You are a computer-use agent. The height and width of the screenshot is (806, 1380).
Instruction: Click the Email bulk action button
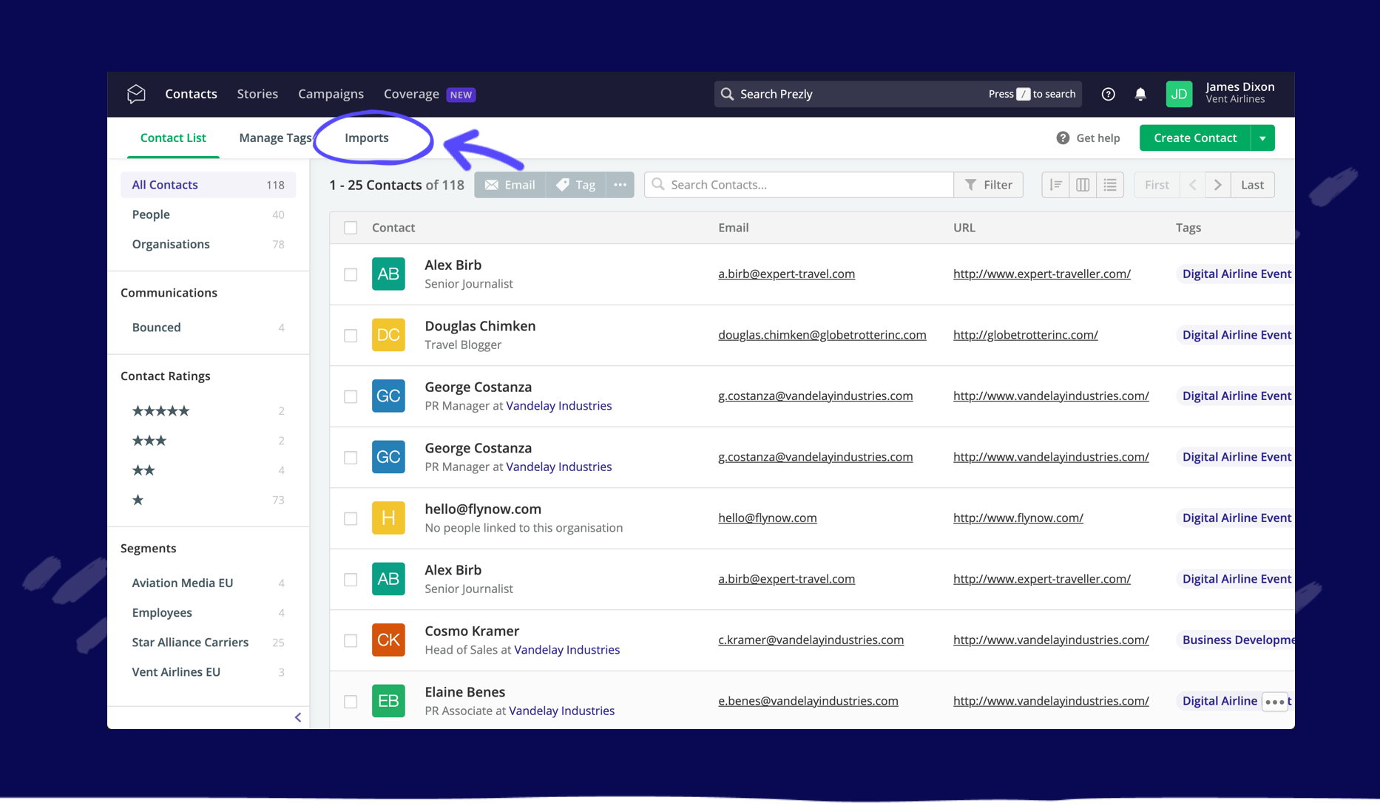[x=510, y=185]
